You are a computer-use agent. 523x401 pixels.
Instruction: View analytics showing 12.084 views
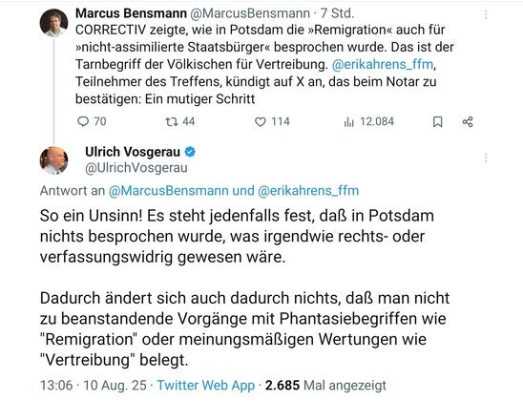[x=348, y=122]
